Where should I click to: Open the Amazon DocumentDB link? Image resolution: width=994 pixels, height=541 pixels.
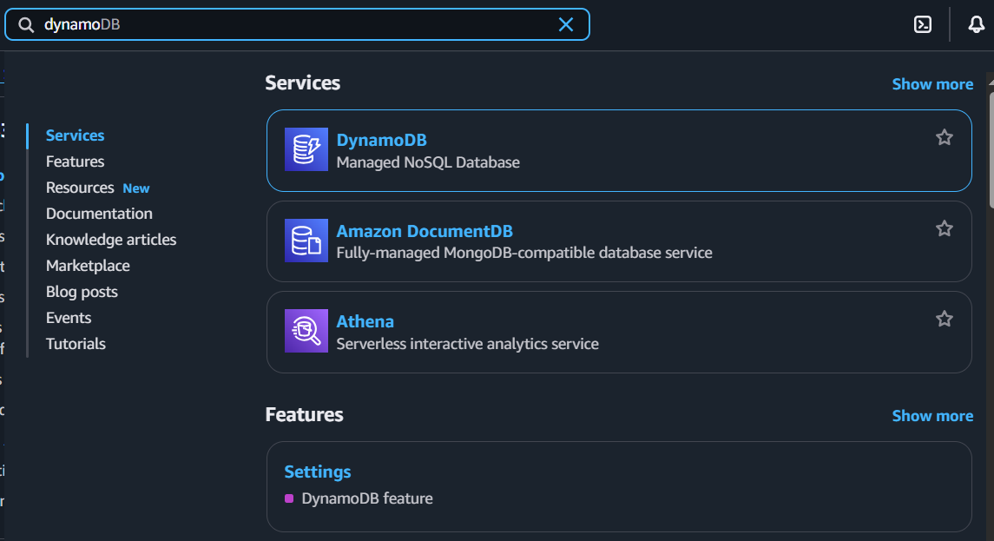(x=425, y=231)
